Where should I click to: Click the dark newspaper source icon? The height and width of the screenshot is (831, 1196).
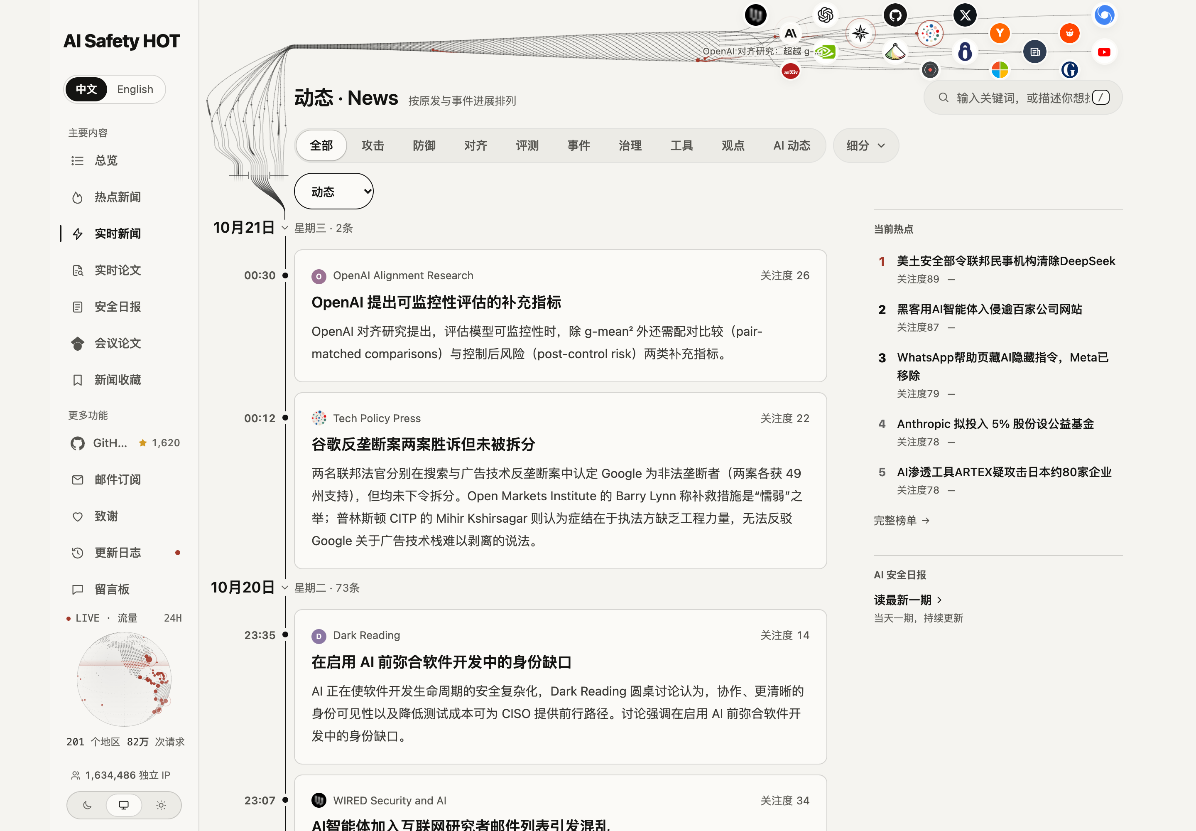1034,52
